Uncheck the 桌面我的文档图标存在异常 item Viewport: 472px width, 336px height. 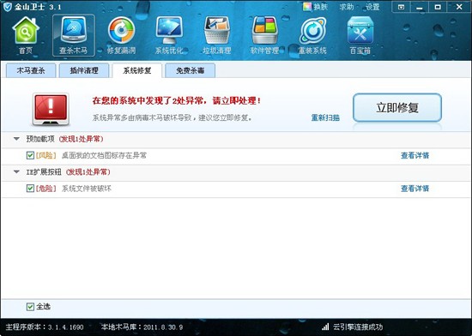(30, 155)
